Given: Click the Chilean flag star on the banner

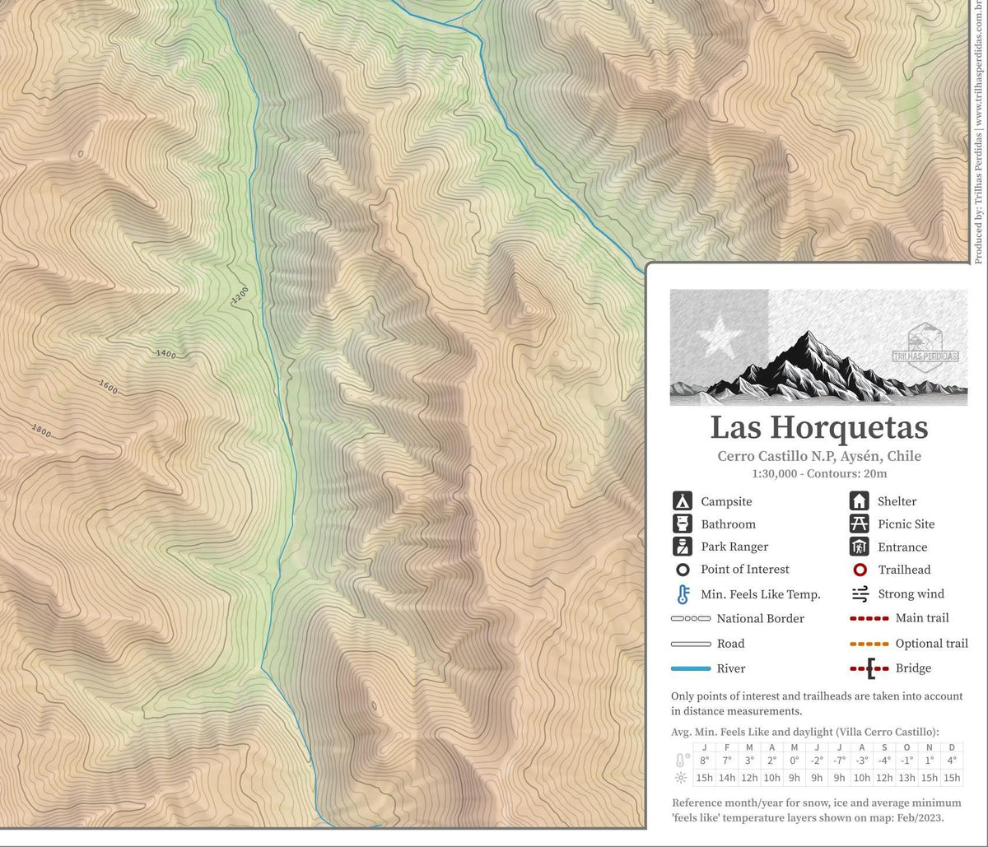Looking at the screenshot, I should (x=718, y=333).
